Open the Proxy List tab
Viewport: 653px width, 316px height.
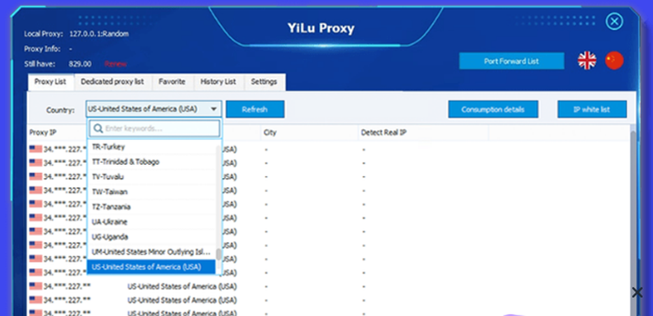[x=50, y=82]
